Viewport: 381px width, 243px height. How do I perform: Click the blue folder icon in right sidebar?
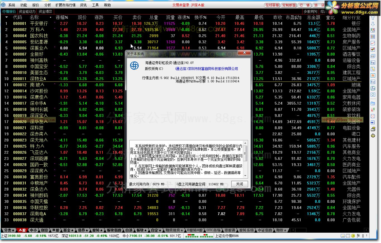[x=373, y=103]
